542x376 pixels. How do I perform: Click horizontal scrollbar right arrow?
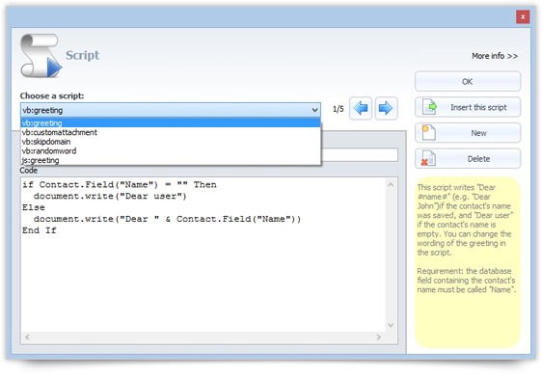(x=379, y=336)
